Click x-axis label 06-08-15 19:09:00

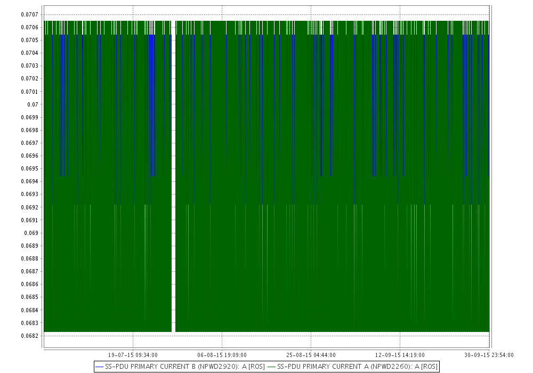[222, 355]
